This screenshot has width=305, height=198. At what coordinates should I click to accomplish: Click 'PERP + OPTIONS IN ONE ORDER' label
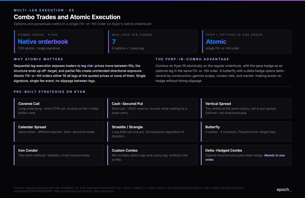[x=234, y=35]
